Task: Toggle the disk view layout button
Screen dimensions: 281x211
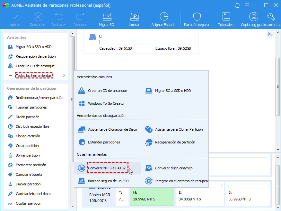Action: [x=270, y=34]
